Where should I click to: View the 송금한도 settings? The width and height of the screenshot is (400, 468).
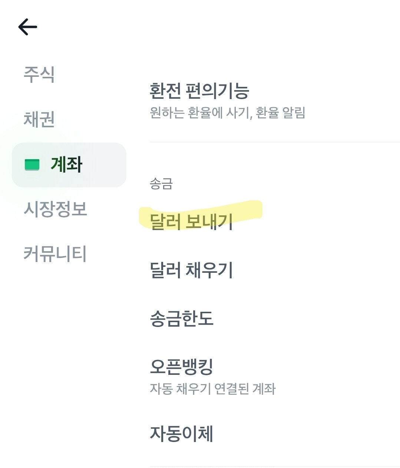182,318
